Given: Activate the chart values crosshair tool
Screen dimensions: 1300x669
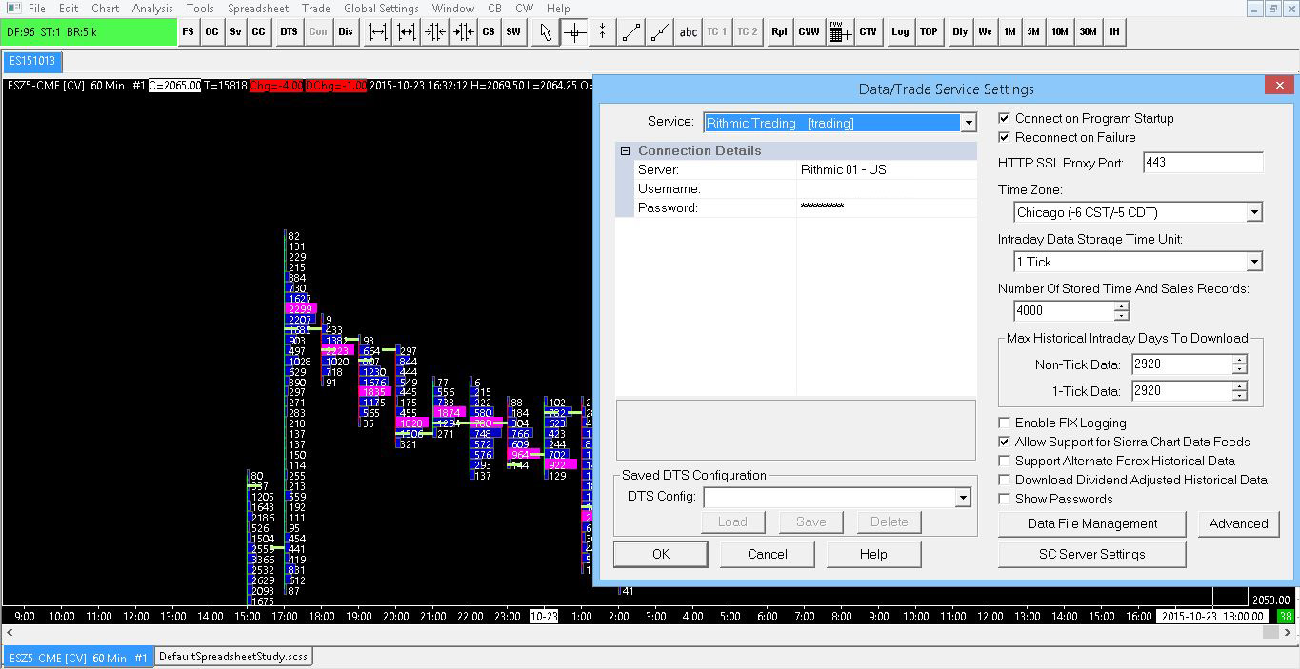Looking at the screenshot, I should tap(573, 32).
